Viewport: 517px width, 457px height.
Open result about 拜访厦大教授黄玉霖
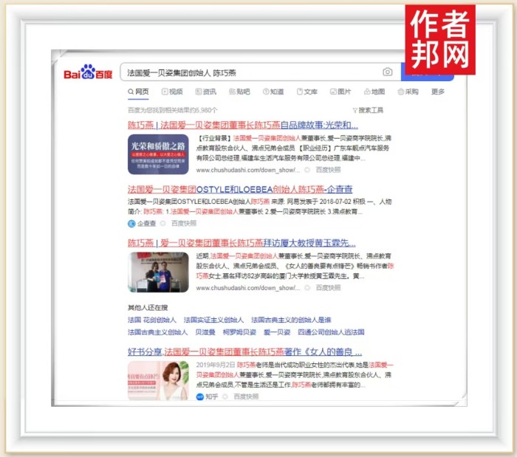pos(241,242)
